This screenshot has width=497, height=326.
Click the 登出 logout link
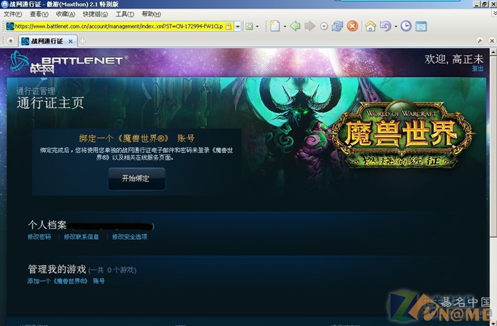tap(478, 69)
